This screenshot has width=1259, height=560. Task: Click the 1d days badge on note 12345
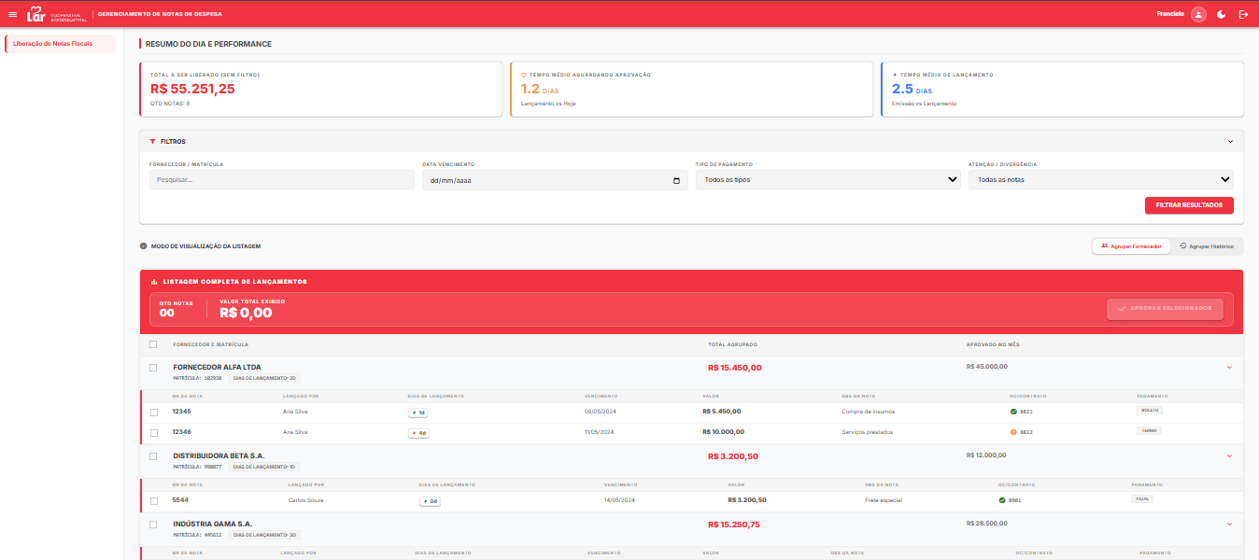(x=417, y=412)
